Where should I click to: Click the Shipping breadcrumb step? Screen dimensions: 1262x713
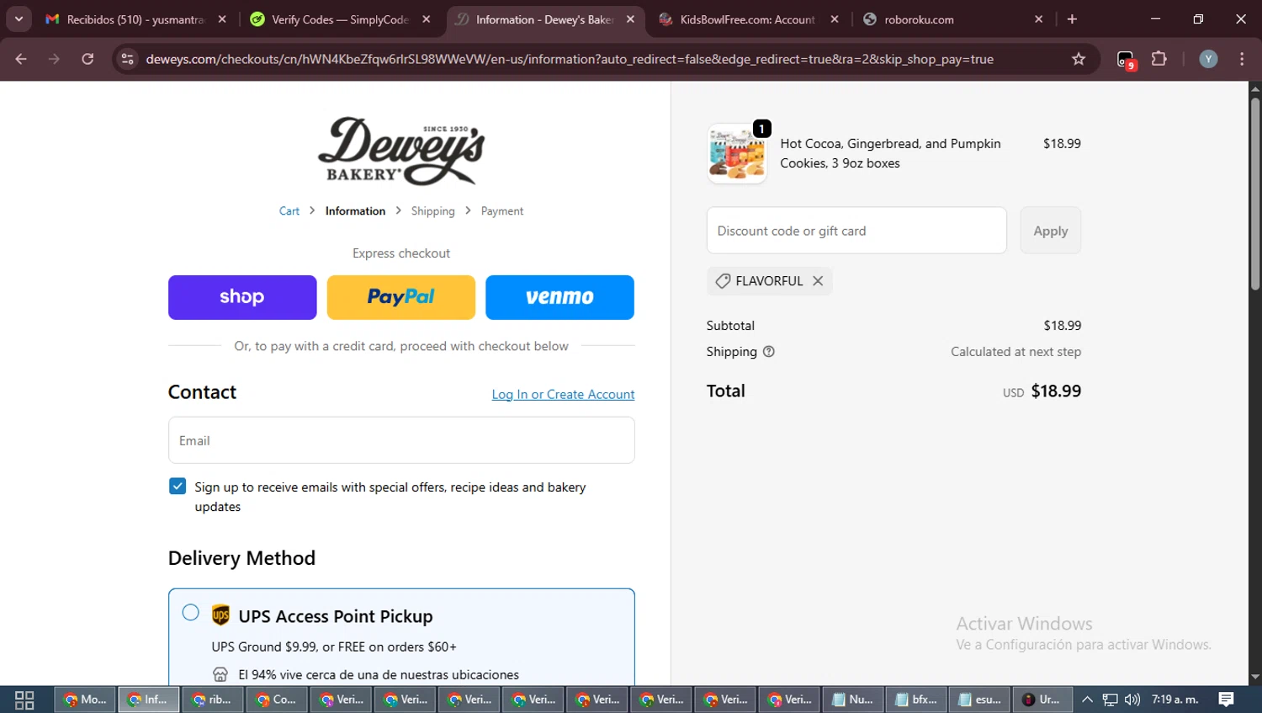[x=432, y=211]
